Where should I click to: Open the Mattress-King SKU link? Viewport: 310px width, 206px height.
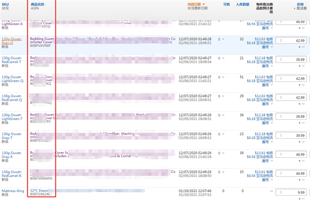coord(13,191)
